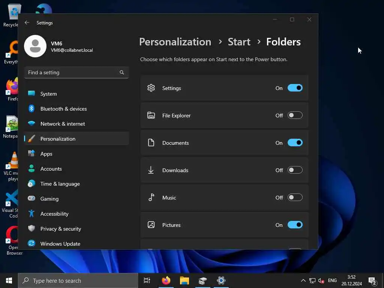Open Firefox from the taskbar
Screen dimensions: 384x288
[166, 280]
